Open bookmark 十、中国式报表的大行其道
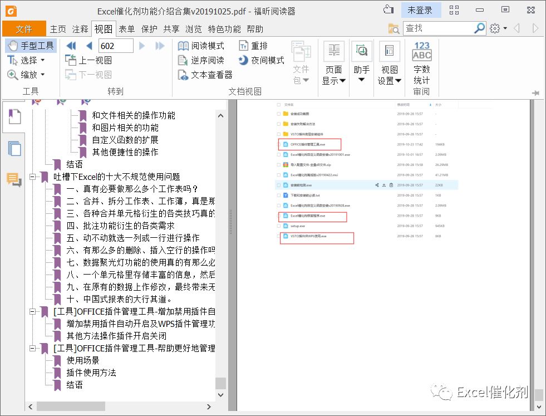 click(x=120, y=299)
